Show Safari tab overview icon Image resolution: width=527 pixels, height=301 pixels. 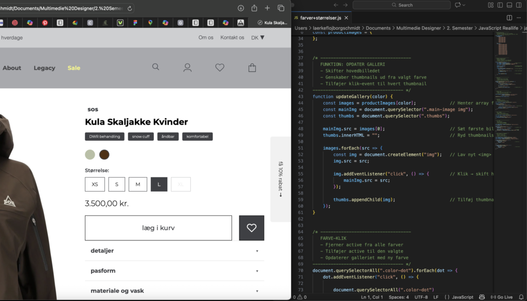click(281, 8)
